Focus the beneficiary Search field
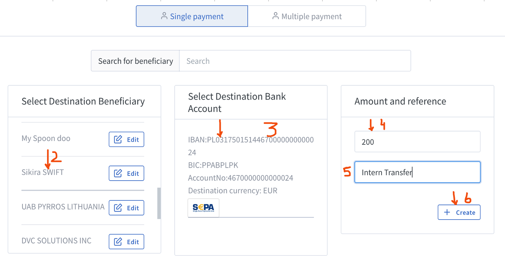The height and width of the screenshot is (267, 505). coord(294,61)
